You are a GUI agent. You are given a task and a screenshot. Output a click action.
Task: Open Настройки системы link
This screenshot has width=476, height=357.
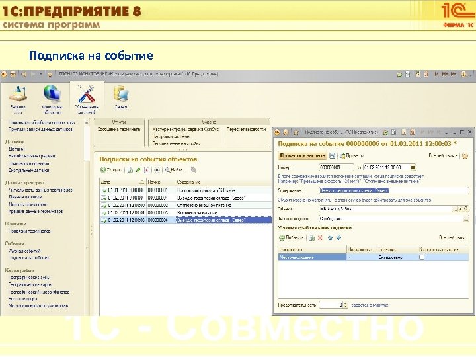[x=171, y=136]
